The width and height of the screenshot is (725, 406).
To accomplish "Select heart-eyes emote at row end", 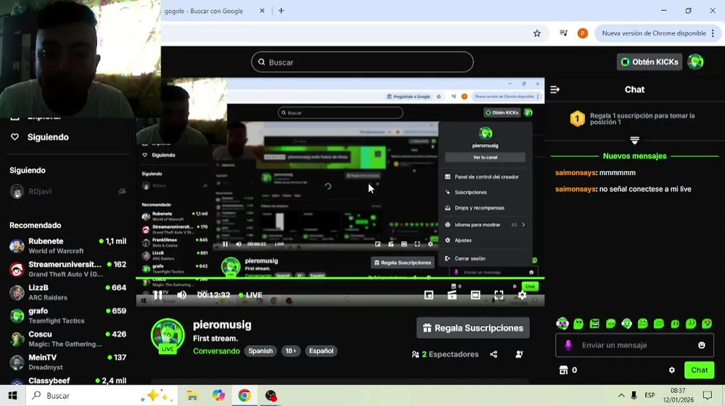I will 707,324.
